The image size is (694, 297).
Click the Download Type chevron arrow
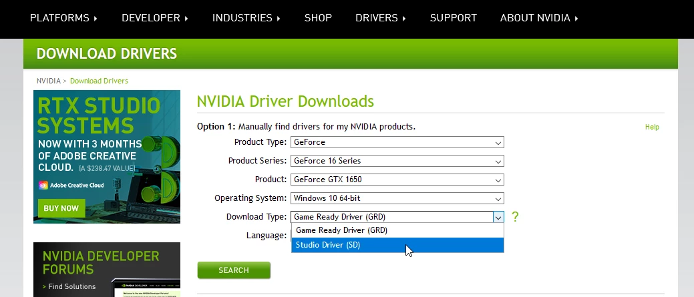[x=498, y=217]
